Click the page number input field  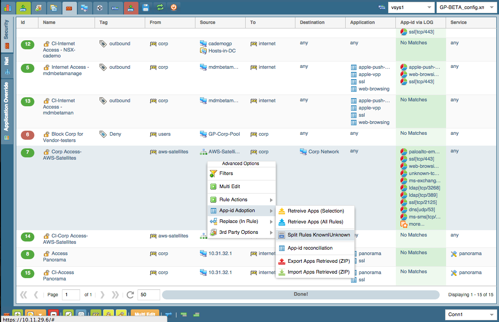tap(71, 295)
